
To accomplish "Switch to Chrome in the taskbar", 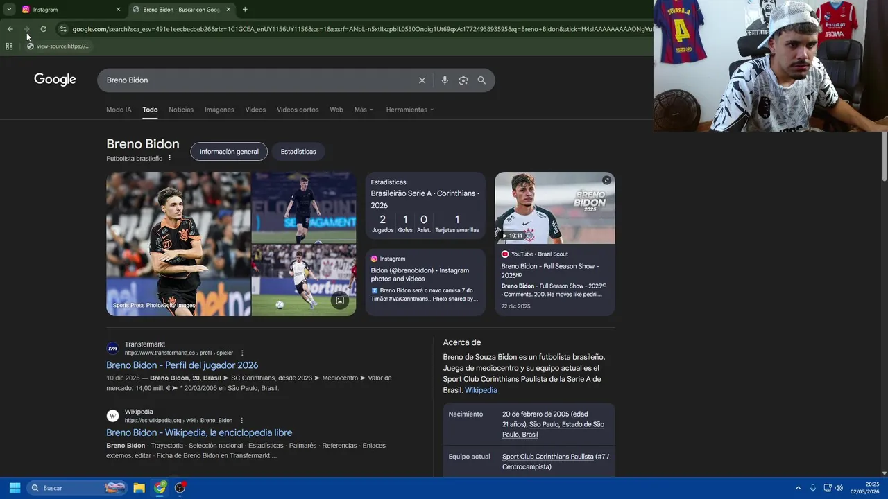I will click(160, 488).
